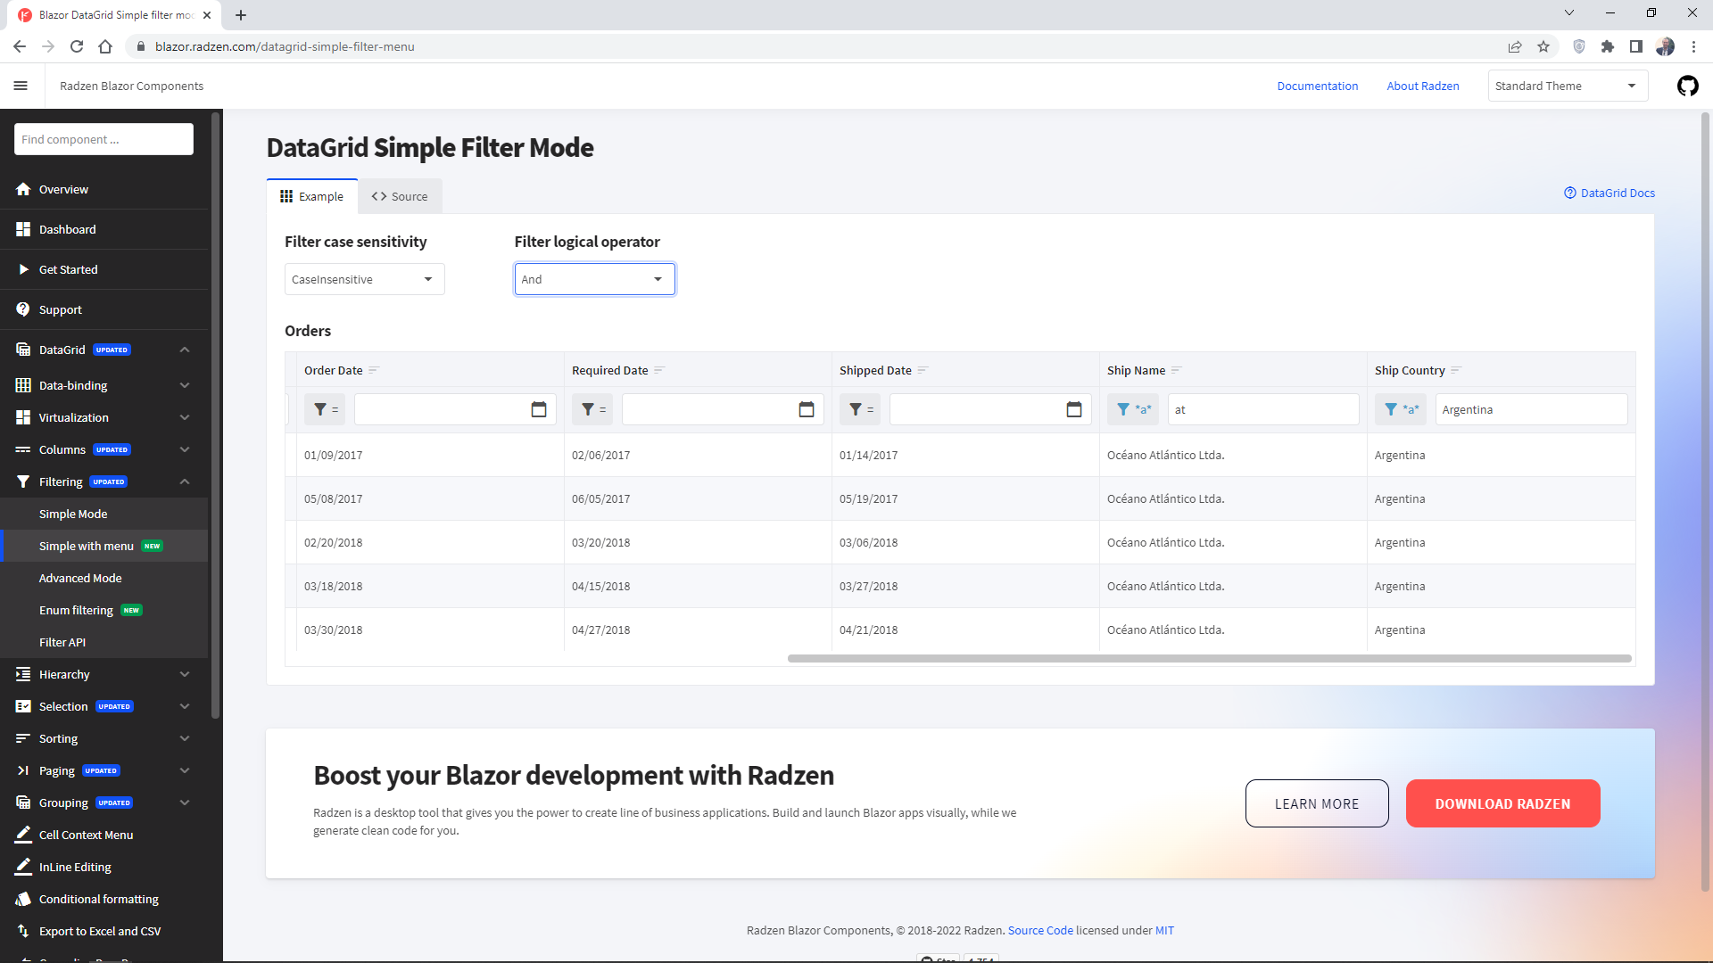Open the Documentation link
Viewport: 1713px width, 963px height.
1317,86
